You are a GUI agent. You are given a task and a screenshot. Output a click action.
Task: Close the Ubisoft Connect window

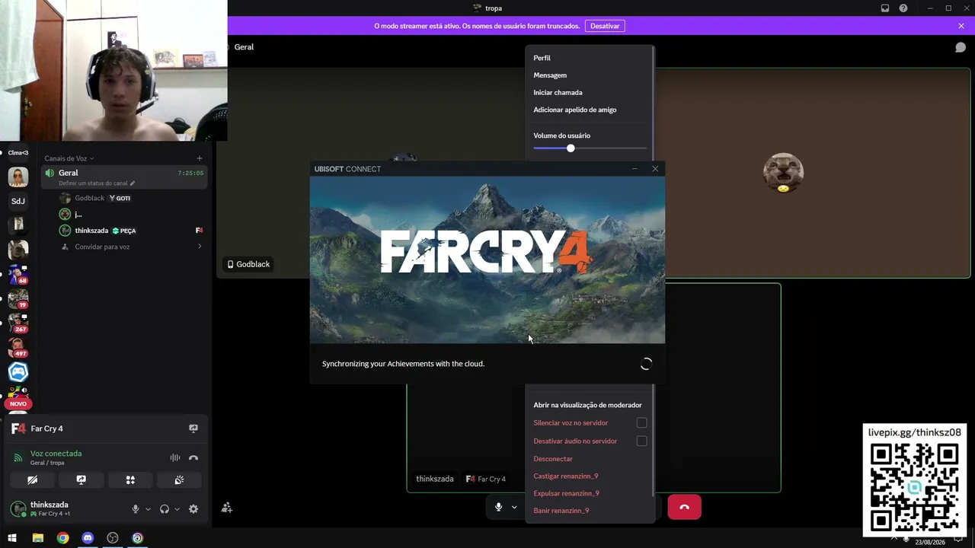click(x=655, y=169)
